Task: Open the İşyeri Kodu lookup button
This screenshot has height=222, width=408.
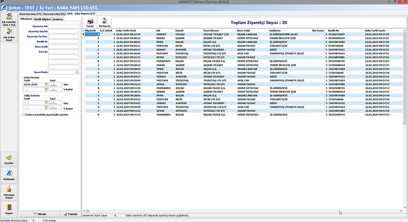Action: pyautogui.click(x=77, y=72)
